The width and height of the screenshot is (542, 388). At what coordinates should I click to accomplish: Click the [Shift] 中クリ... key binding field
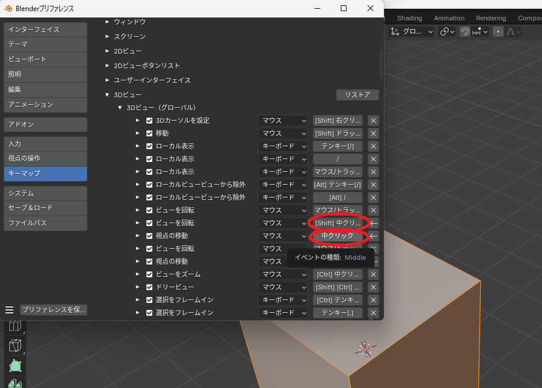click(338, 223)
